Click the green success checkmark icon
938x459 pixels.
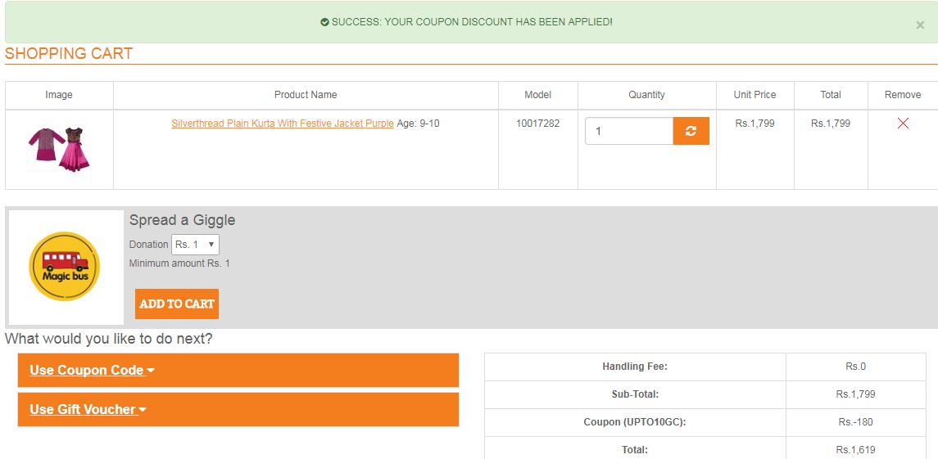(x=324, y=22)
